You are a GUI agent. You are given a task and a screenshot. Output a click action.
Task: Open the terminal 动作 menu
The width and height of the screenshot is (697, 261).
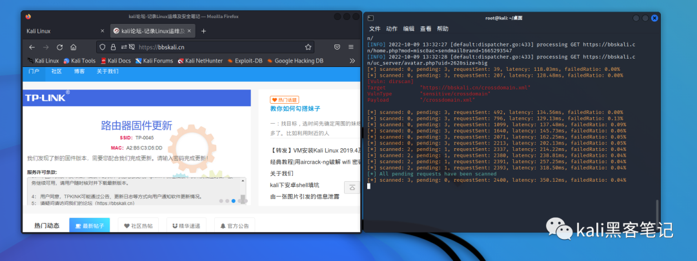(392, 29)
